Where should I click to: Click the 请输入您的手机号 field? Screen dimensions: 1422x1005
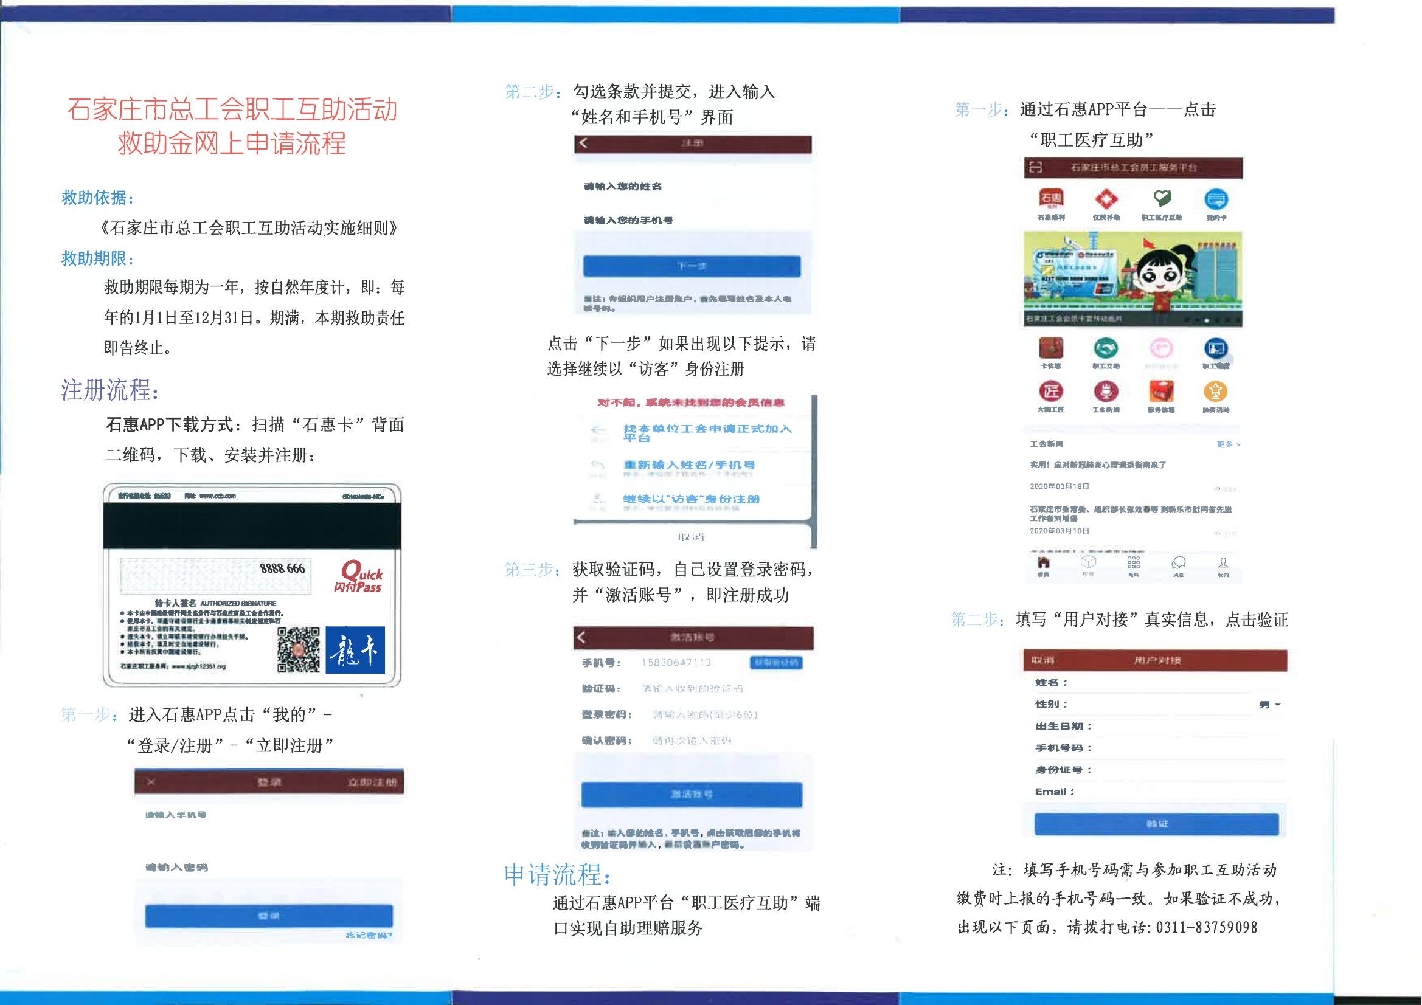click(692, 221)
